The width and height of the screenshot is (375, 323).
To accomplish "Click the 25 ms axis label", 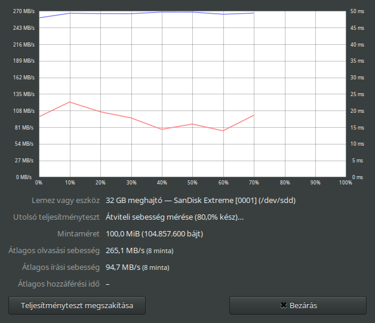I will (357, 94).
